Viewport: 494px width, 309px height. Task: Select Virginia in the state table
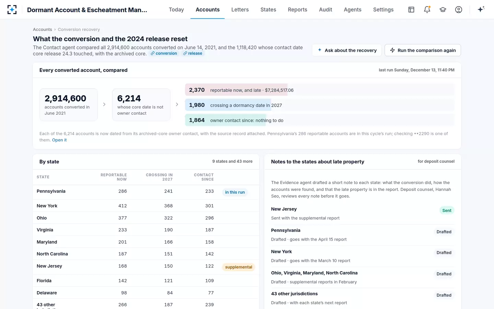point(146,230)
